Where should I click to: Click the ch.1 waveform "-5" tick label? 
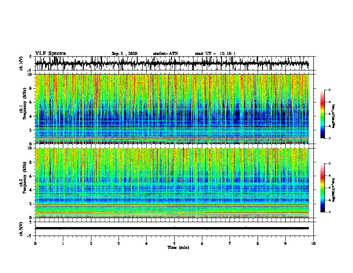(x=30, y=70)
